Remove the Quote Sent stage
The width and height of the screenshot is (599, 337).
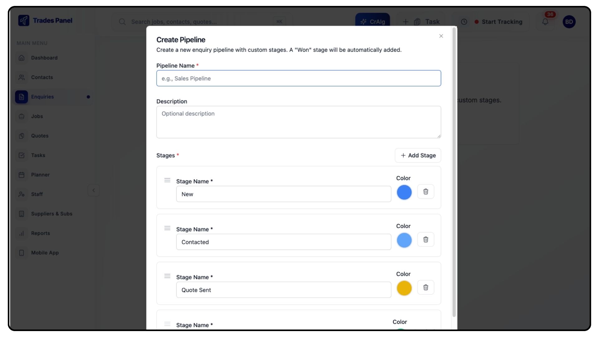426,287
